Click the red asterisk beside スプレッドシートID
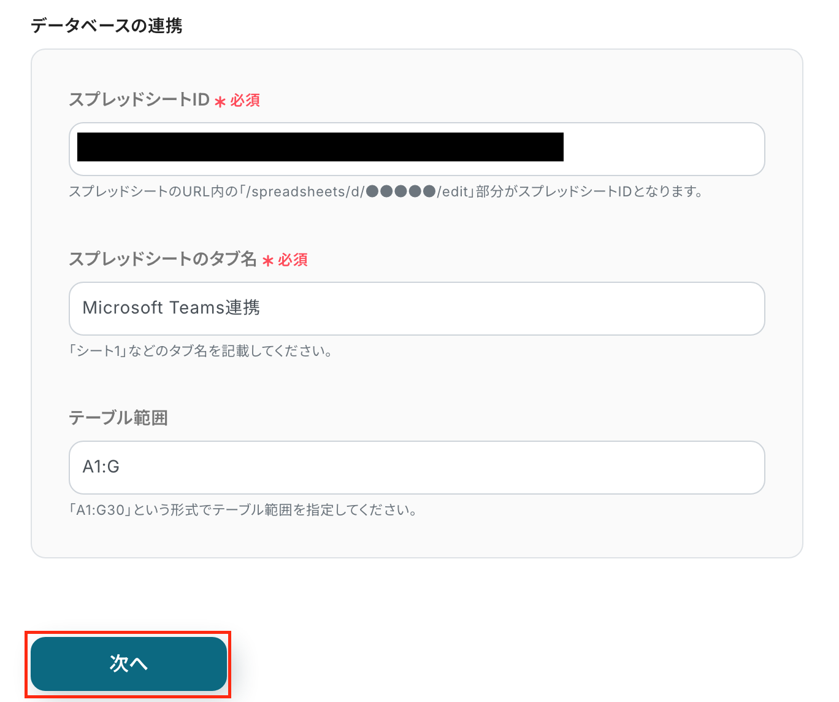This screenshot has height=702, width=839. point(220,102)
